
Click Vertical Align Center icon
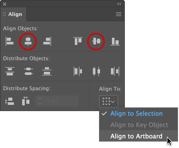[96, 41]
